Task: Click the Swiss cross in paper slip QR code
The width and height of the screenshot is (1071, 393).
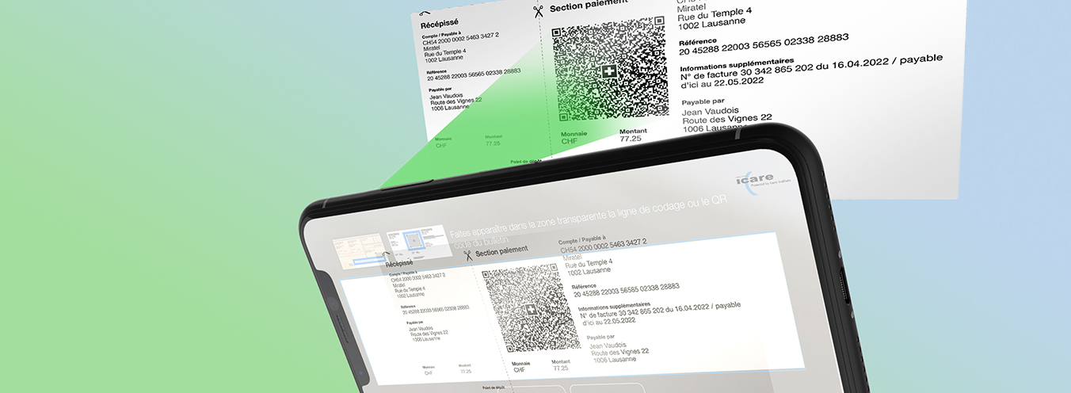Action: click(608, 73)
